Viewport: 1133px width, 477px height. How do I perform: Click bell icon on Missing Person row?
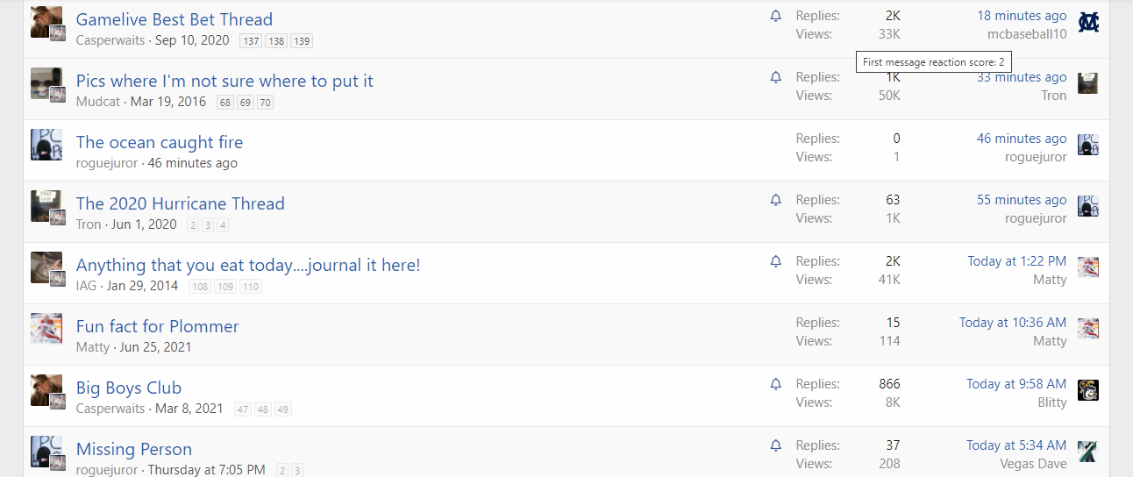(x=776, y=445)
